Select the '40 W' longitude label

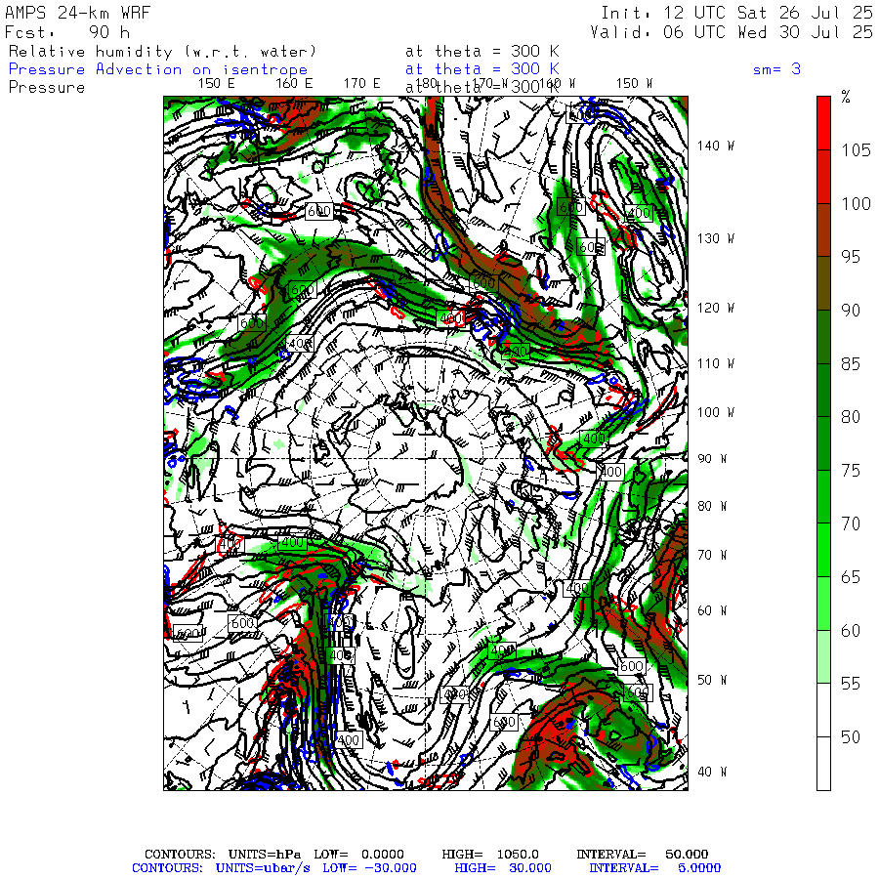click(x=712, y=772)
